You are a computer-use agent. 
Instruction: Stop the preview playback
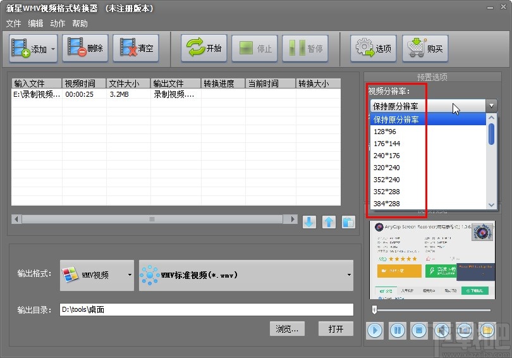click(418, 330)
